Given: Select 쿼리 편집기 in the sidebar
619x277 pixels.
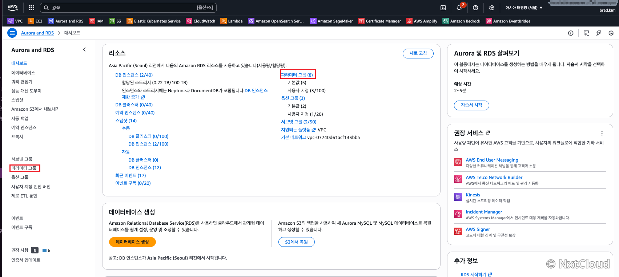Looking at the screenshot, I should [x=22, y=82].
